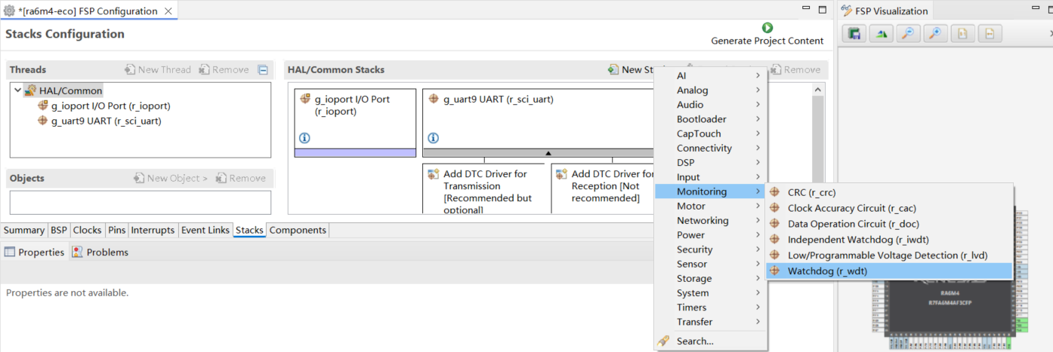Screen dimensions: 1053x352
Task: Select g_uart9 UART in Threads tree
Action: coord(106,121)
